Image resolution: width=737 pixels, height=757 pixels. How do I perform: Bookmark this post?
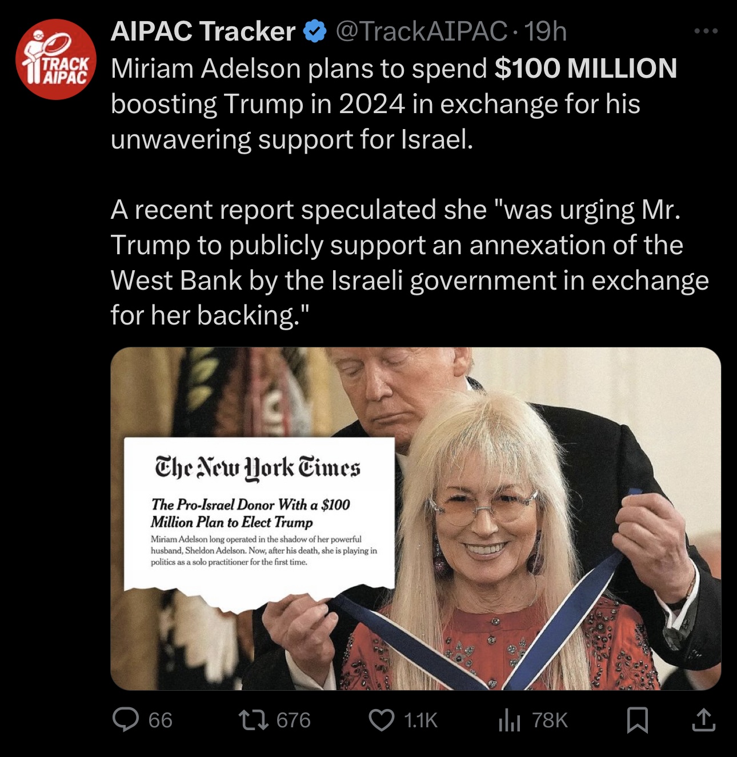click(x=638, y=720)
